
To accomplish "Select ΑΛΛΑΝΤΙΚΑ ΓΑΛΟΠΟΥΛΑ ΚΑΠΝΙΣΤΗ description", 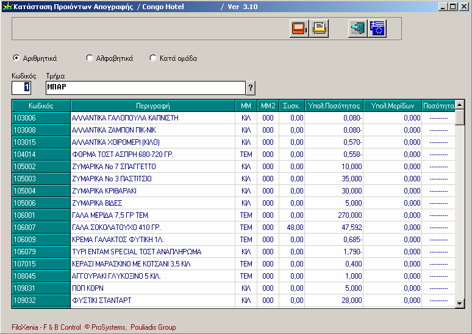I will 153,118.
